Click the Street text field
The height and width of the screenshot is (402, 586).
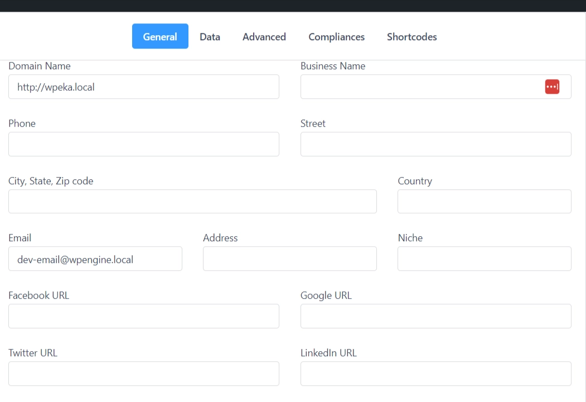pyautogui.click(x=435, y=144)
